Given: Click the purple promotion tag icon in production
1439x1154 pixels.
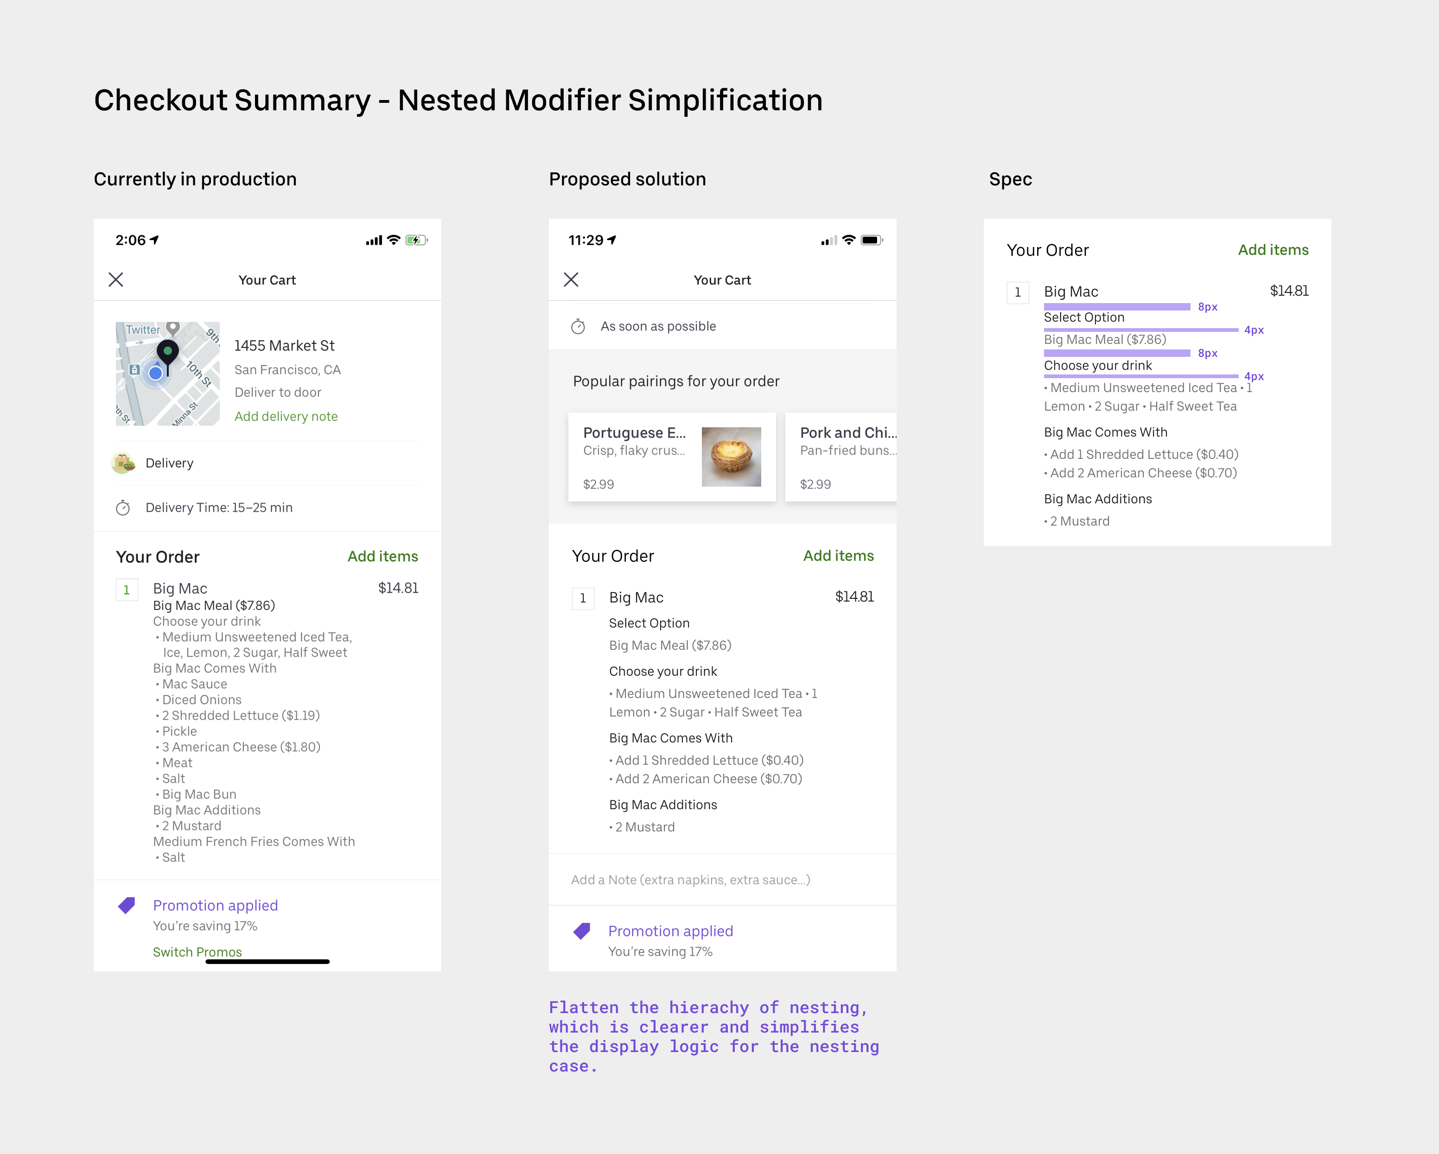Looking at the screenshot, I should (x=127, y=905).
